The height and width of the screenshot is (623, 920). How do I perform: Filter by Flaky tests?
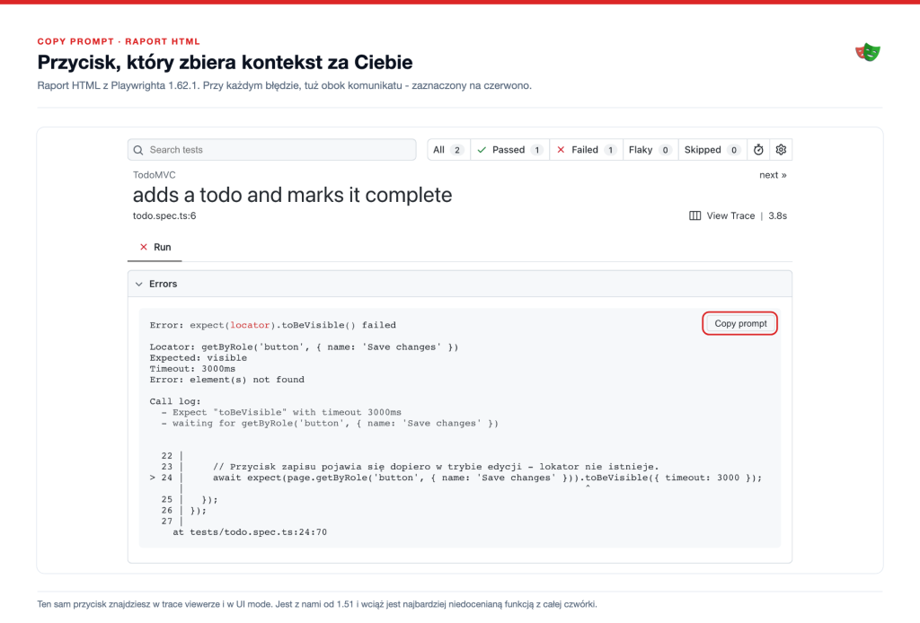pos(650,150)
